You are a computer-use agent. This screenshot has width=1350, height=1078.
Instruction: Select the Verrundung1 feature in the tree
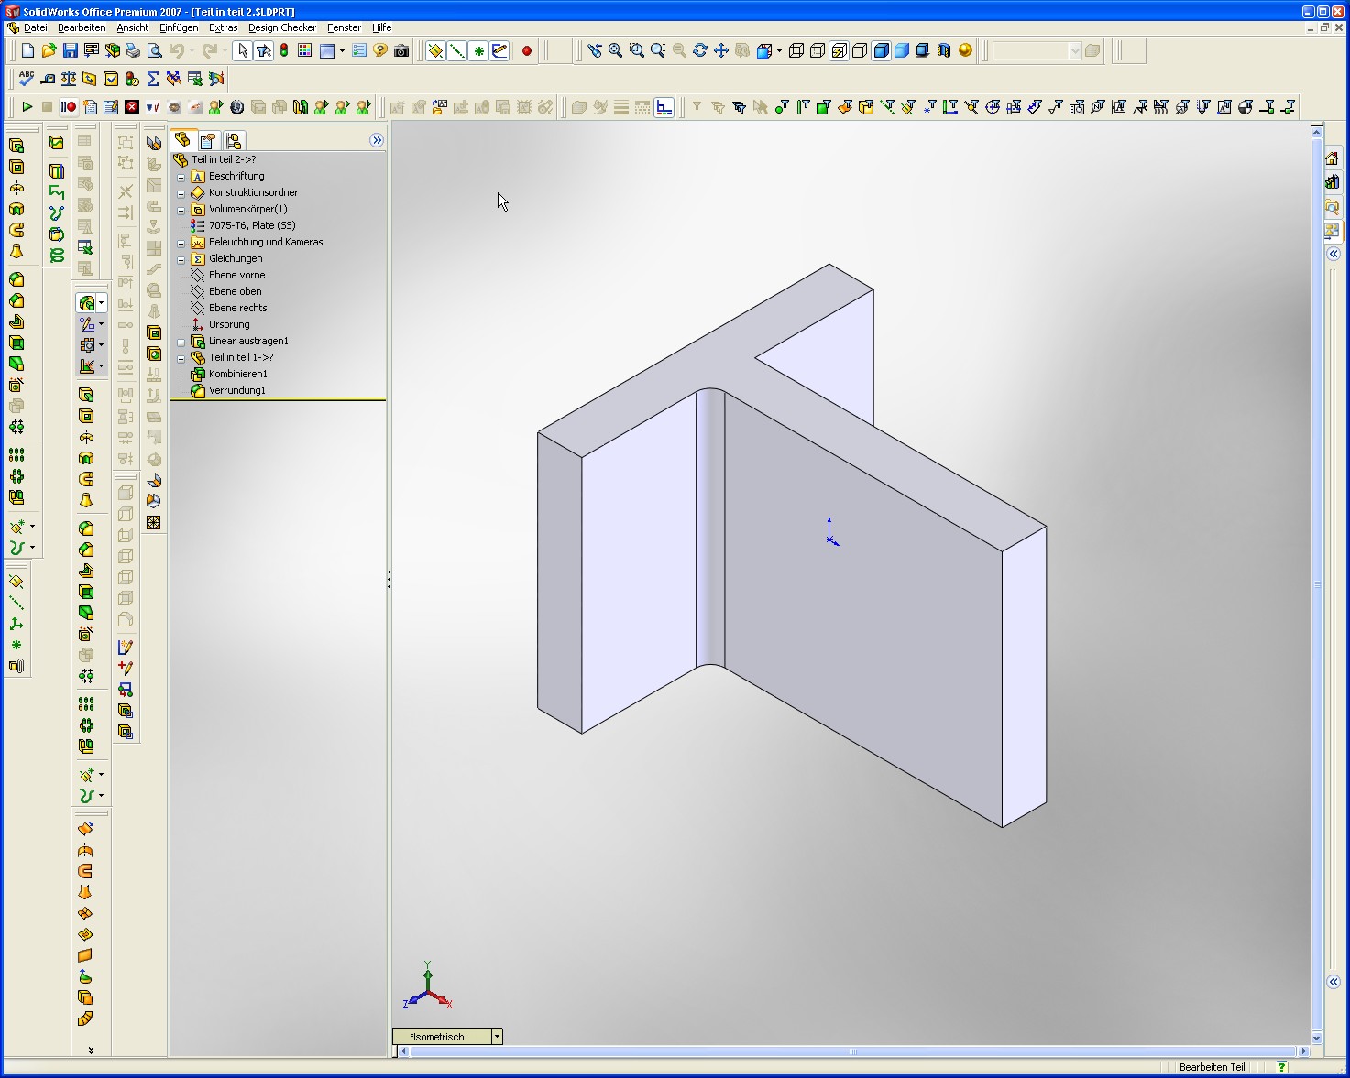(x=237, y=390)
